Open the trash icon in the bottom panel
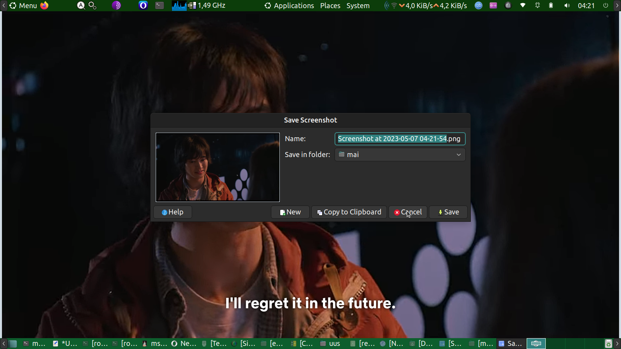 click(x=608, y=344)
